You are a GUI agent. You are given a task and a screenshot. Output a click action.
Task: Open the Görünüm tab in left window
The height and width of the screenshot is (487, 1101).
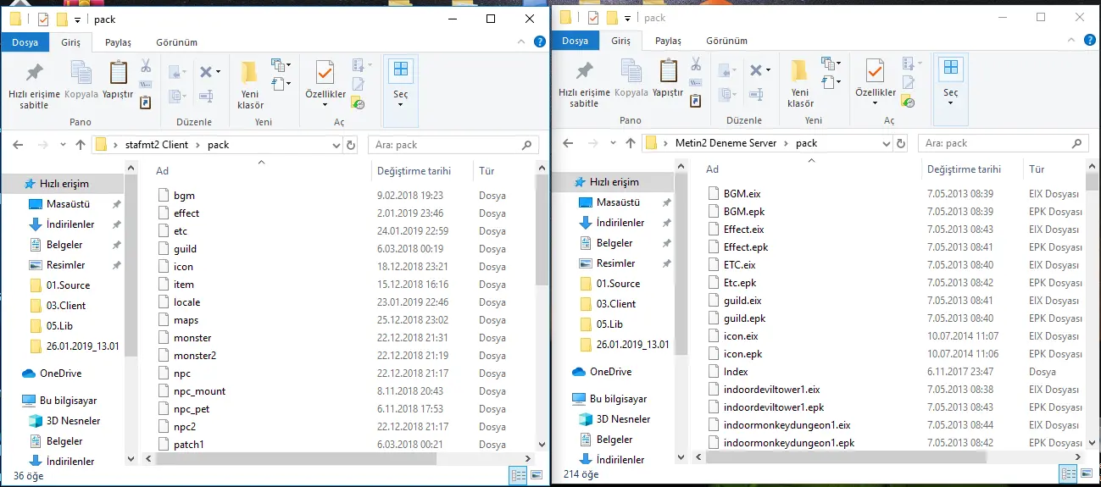(176, 42)
